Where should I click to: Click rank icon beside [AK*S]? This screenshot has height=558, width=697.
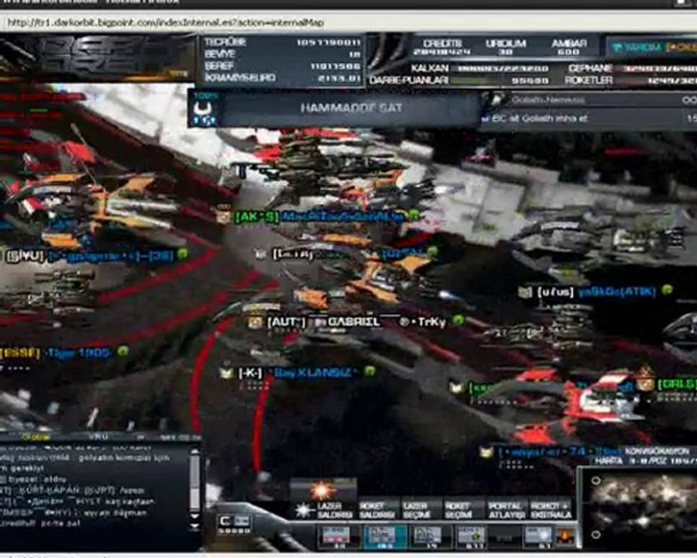(224, 217)
